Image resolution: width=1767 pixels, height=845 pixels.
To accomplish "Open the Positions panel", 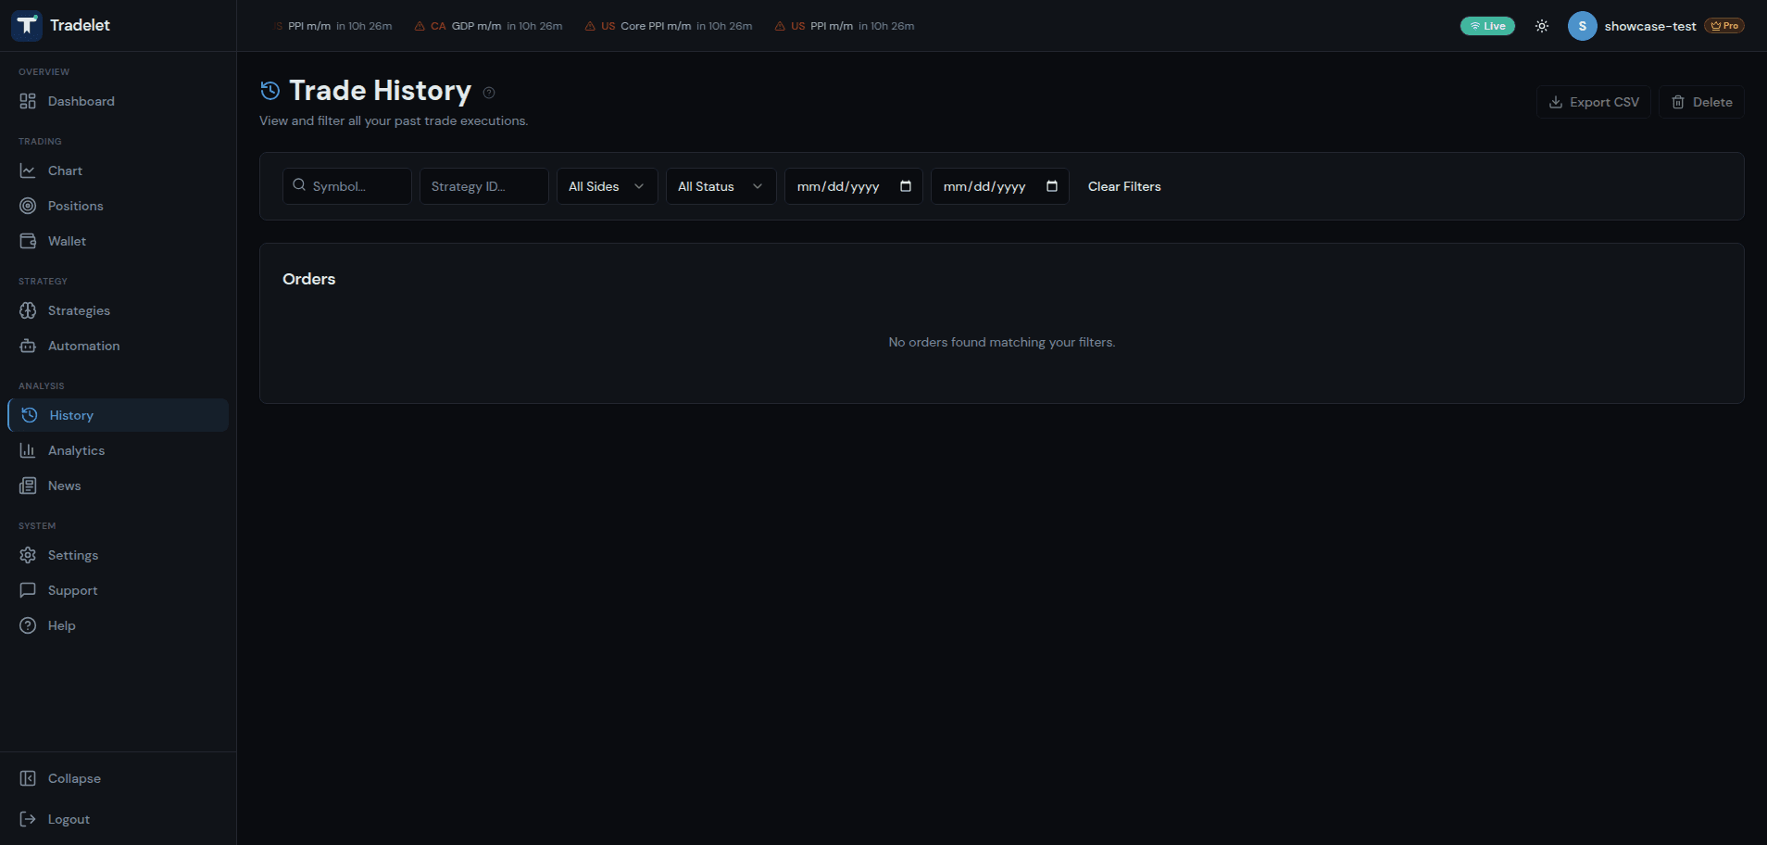I will (75, 206).
